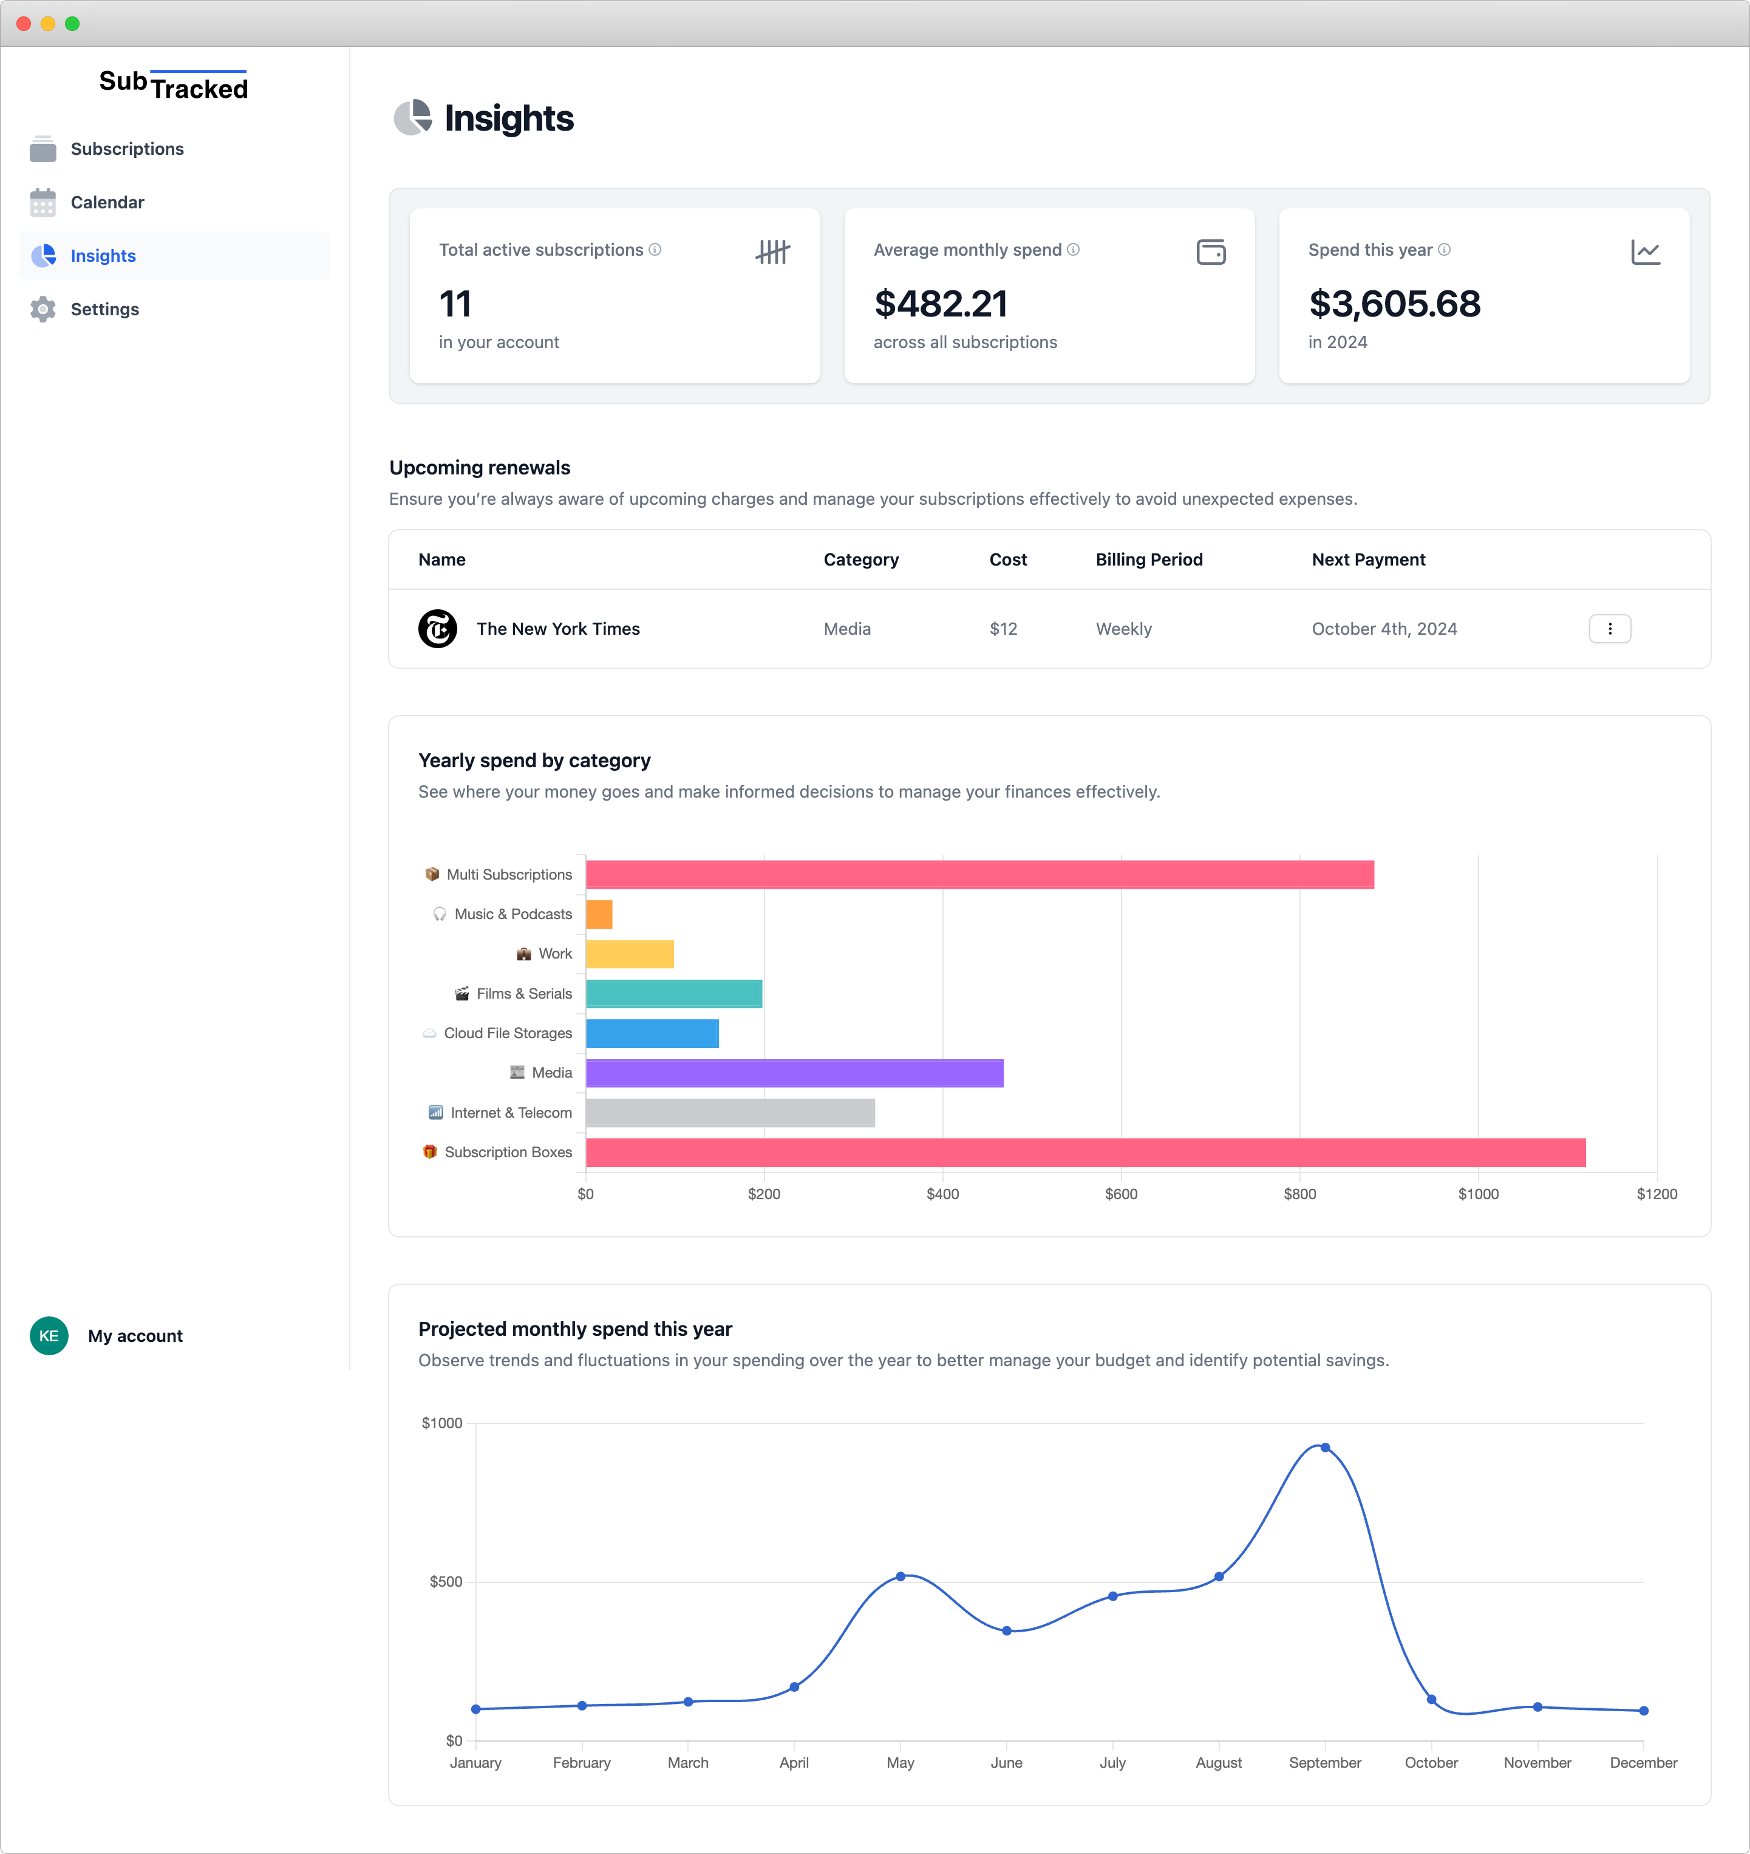
Task: Go to the Calendar page
Action: coord(107,202)
